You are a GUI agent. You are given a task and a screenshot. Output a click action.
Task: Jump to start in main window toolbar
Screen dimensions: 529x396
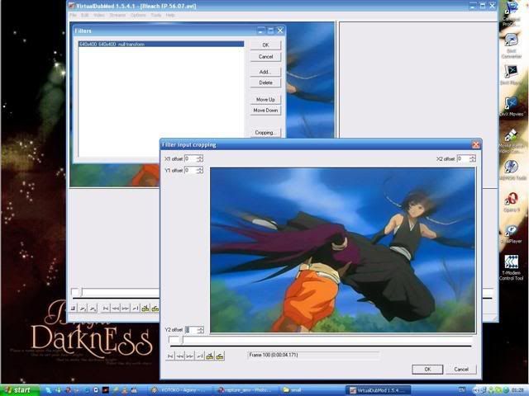tap(106, 308)
